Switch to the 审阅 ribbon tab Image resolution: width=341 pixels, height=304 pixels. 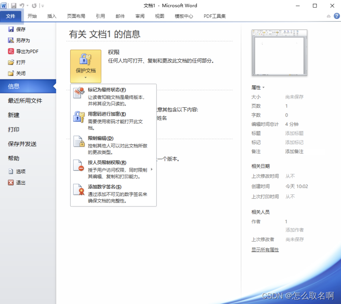[x=140, y=16]
